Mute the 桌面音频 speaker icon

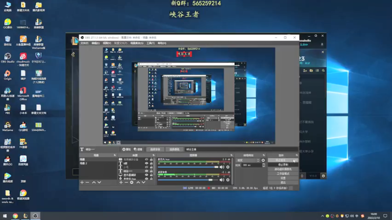pyautogui.click(x=222, y=179)
